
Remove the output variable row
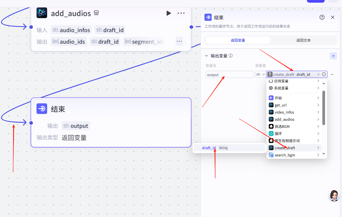(332, 74)
